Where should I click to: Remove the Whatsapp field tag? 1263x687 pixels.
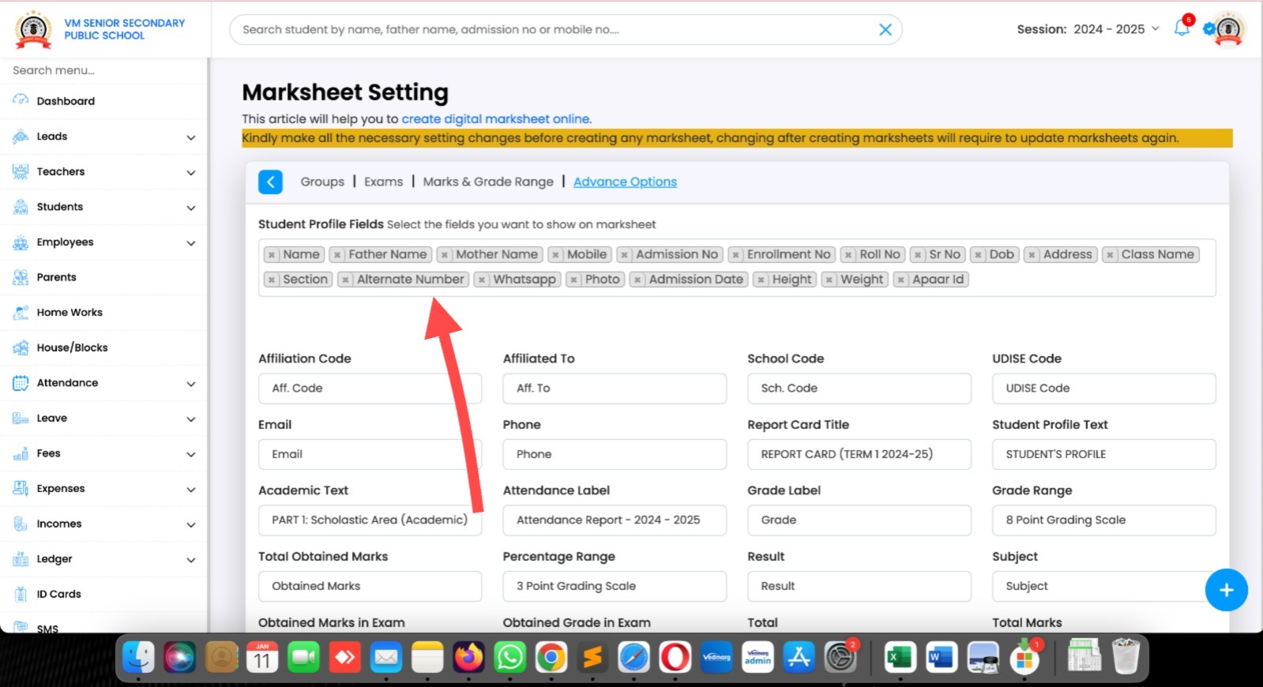pyautogui.click(x=481, y=280)
